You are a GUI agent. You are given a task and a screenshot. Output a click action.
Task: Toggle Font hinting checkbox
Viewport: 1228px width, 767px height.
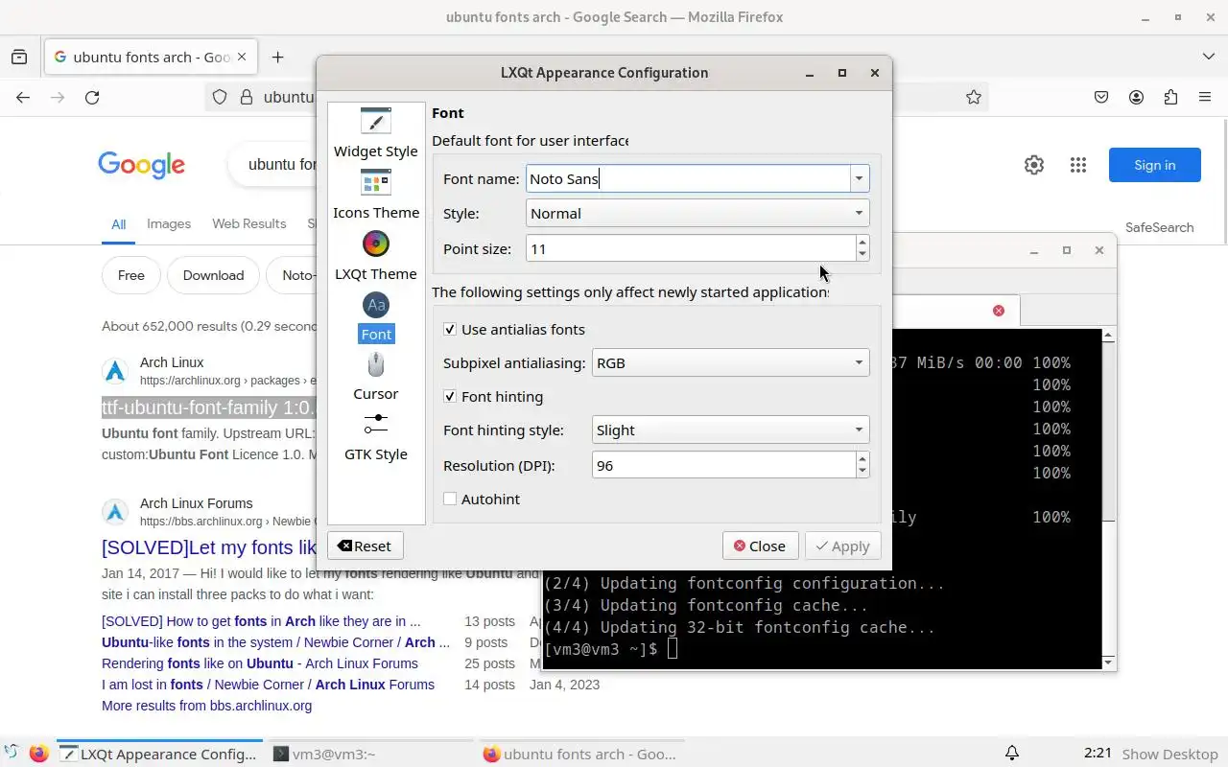[450, 396]
